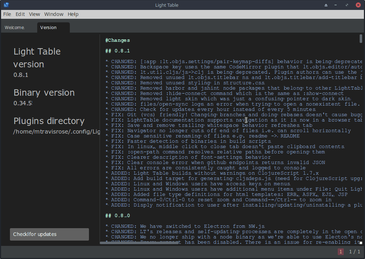
Task: Open the Edit menu
Action: [20, 14]
